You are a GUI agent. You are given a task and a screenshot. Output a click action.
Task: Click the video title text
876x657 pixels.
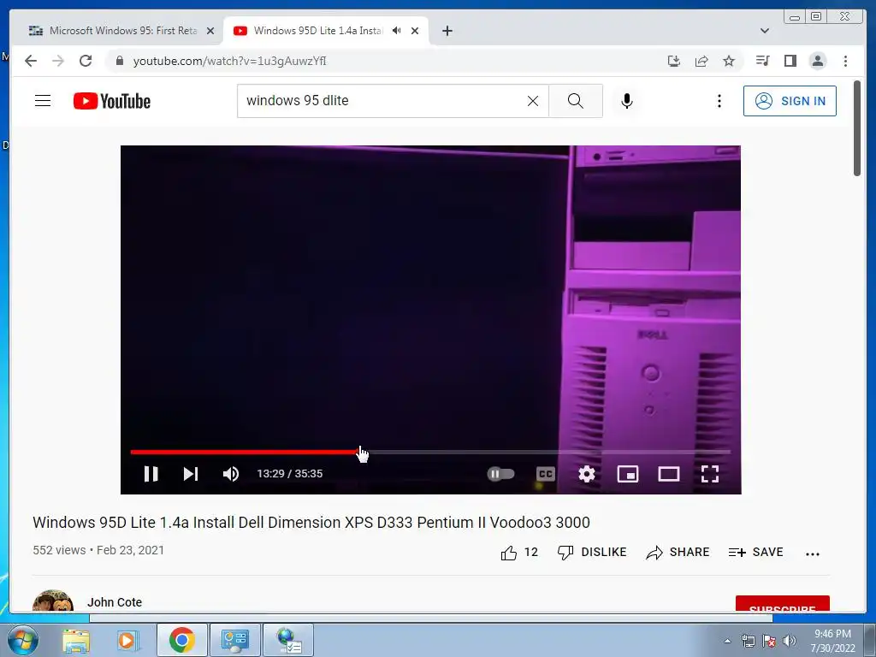(311, 523)
